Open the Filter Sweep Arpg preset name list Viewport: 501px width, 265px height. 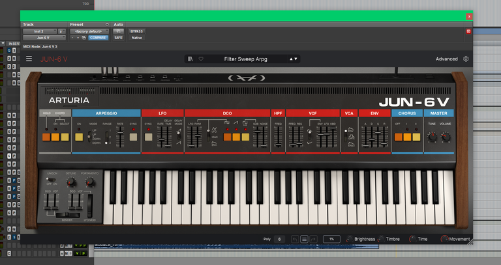click(x=245, y=59)
